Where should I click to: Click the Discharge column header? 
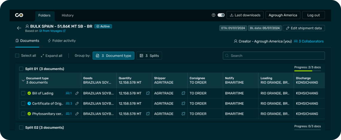pyautogui.click(x=309, y=80)
